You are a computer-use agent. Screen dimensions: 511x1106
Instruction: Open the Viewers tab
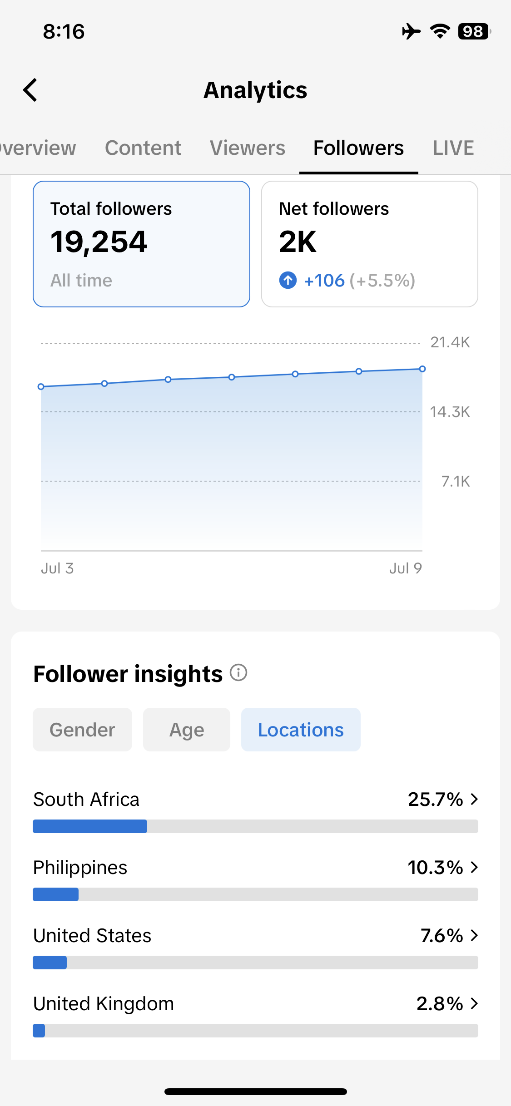(x=248, y=148)
